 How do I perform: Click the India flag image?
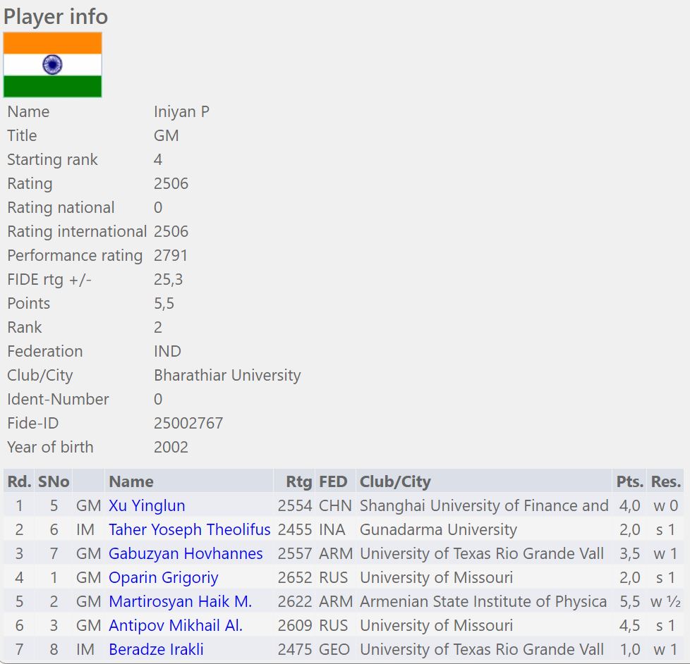click(52, 65)
